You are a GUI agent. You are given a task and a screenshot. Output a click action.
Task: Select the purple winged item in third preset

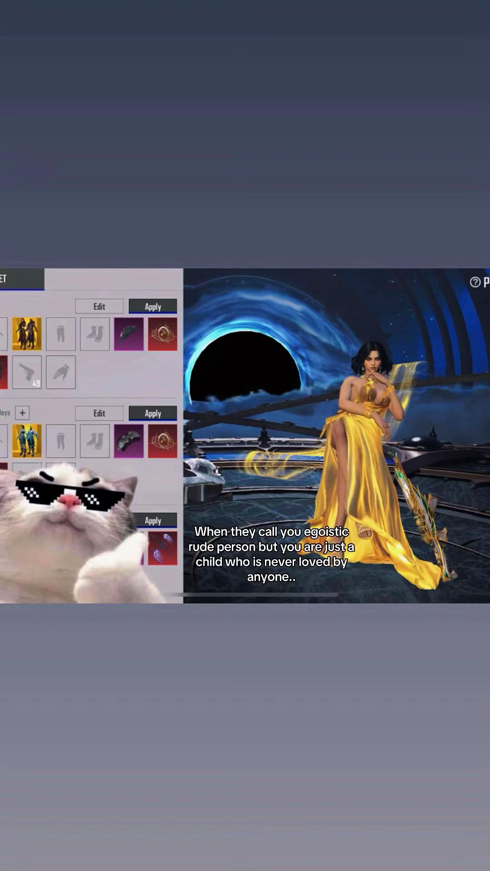(x=162, y=548)
